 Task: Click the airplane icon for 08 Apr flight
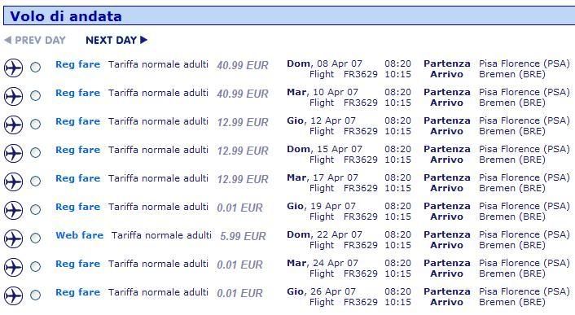pos(13,68)
